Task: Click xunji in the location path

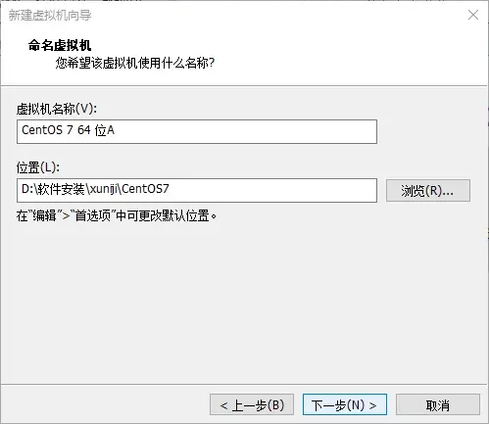Action: (104, 189)
